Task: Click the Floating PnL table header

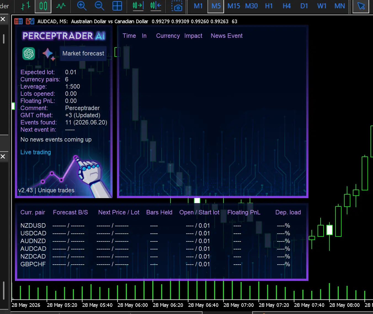Action: [244, 212]
